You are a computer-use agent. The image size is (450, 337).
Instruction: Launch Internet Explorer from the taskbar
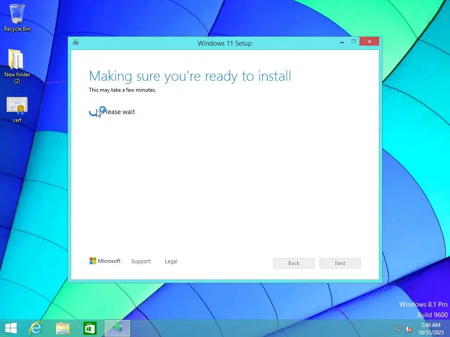pos(36,328)
